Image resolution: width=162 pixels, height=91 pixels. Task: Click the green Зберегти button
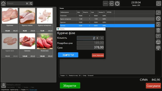(70, 85)
